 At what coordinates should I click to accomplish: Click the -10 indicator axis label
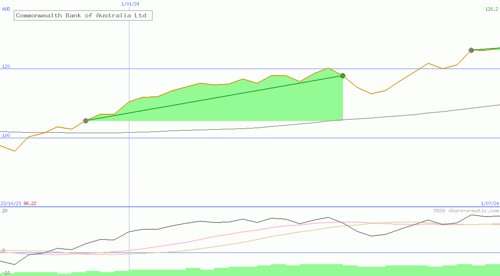[5, 273]
